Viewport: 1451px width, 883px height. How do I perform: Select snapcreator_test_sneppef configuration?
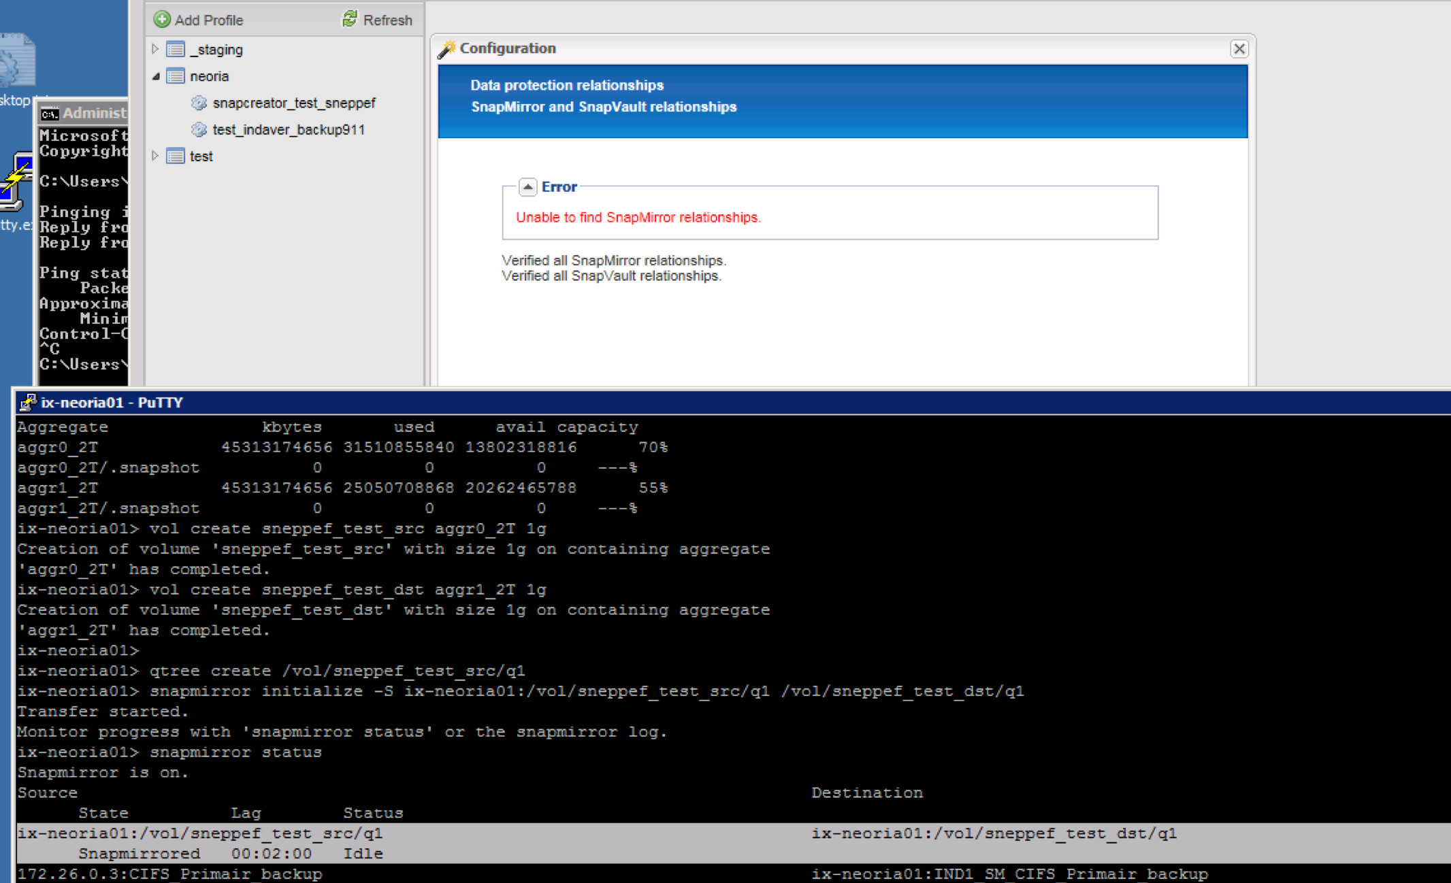tap(293, 103)
